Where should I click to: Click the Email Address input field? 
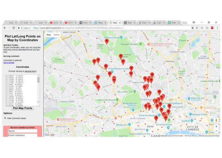point(22,135)
